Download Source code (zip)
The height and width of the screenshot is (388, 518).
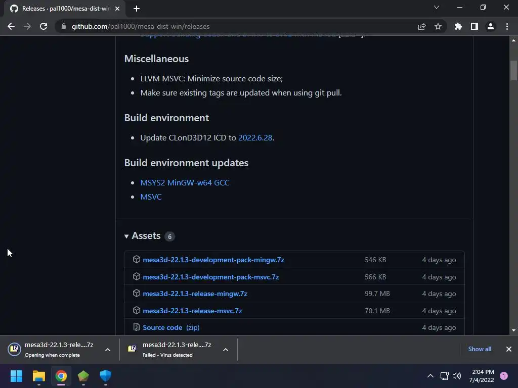(171, 327)
